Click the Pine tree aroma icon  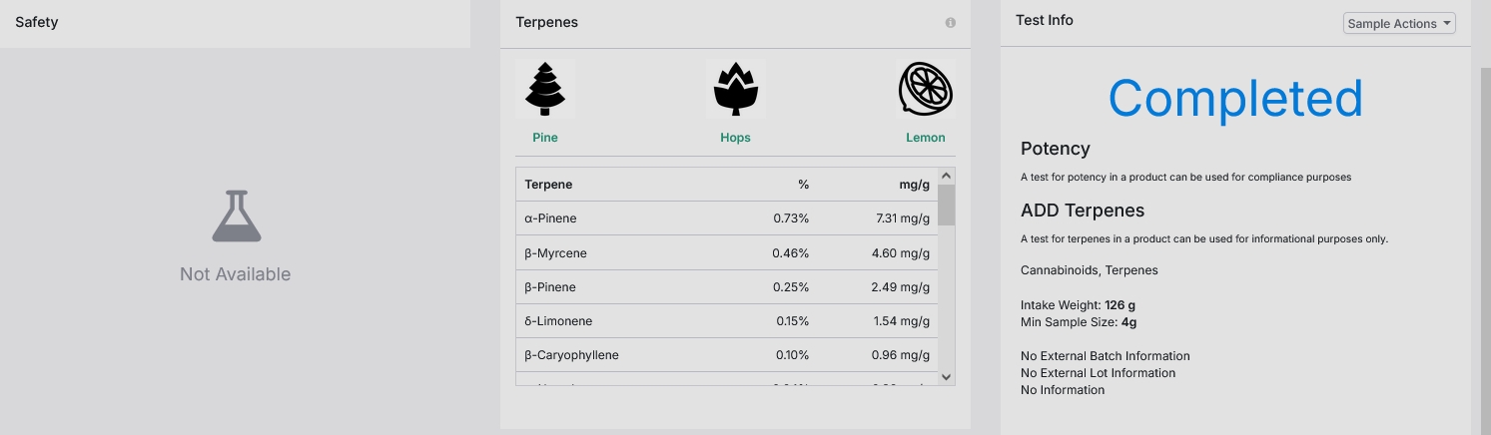coord(545,89)
